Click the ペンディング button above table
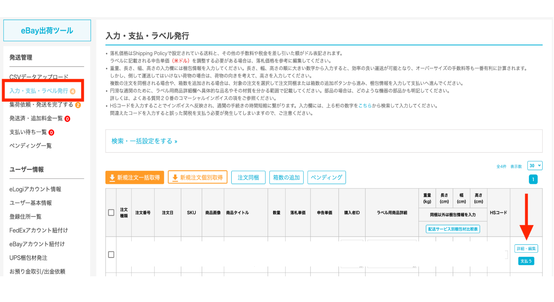 click(x=326, y=178)
